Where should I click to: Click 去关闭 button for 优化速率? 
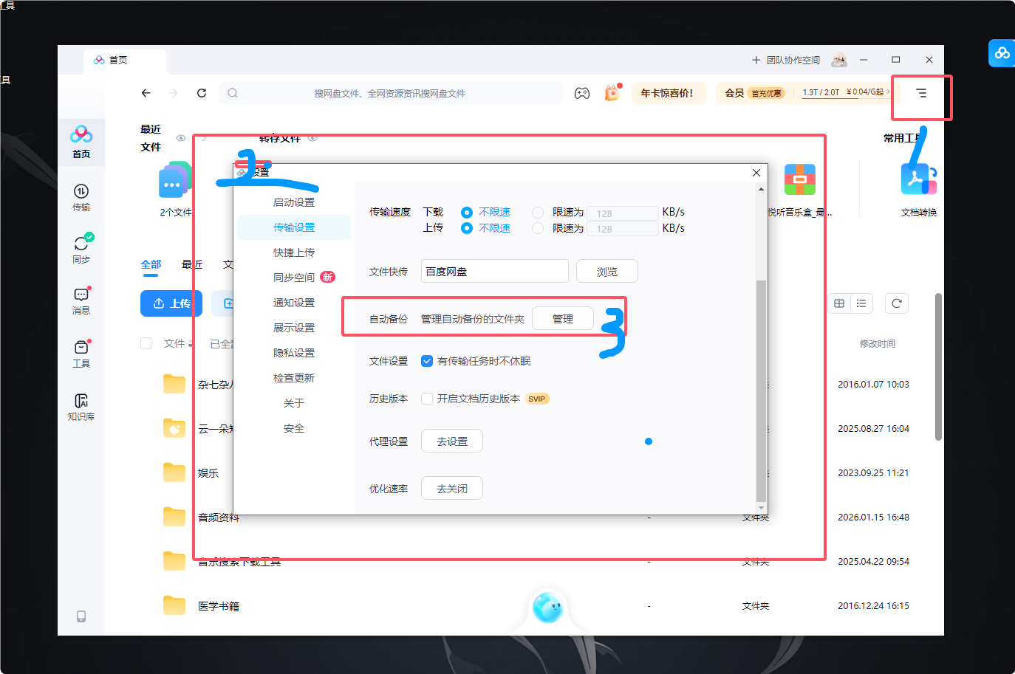click(452, 489)
